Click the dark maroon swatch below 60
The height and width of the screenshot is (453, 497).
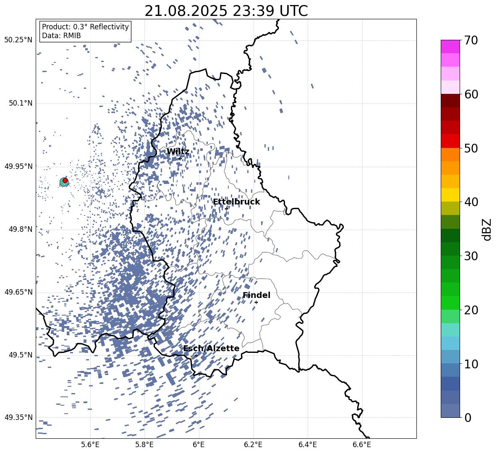point(450,101)
